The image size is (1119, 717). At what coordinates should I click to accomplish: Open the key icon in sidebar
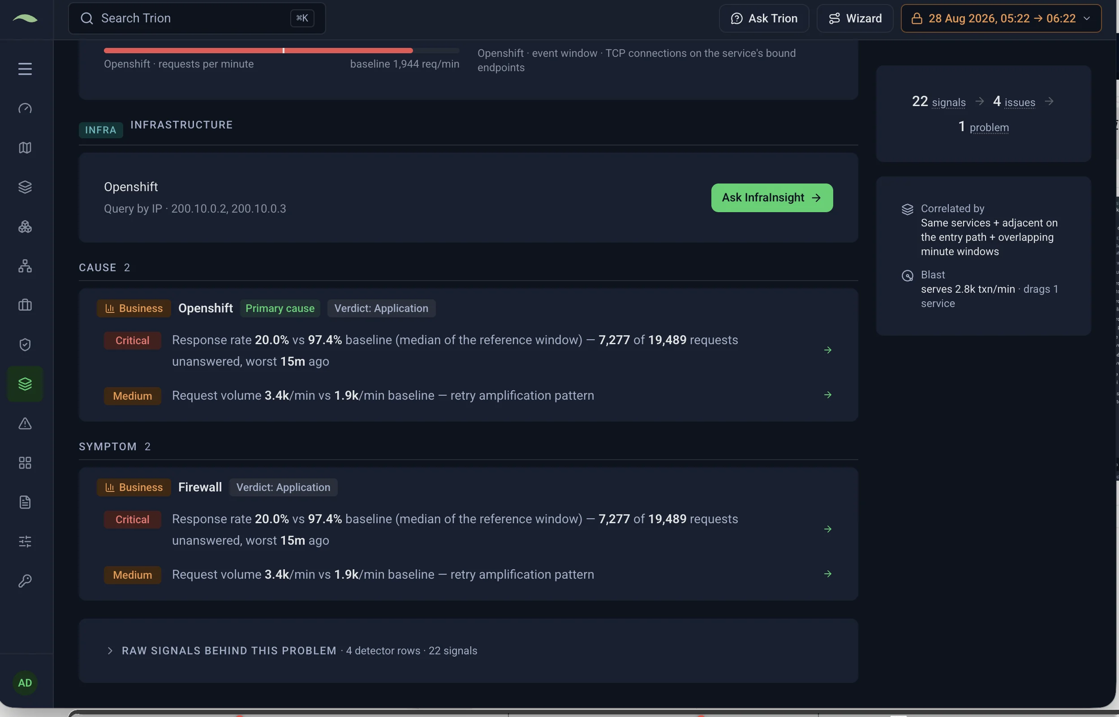tap(25, 581)
